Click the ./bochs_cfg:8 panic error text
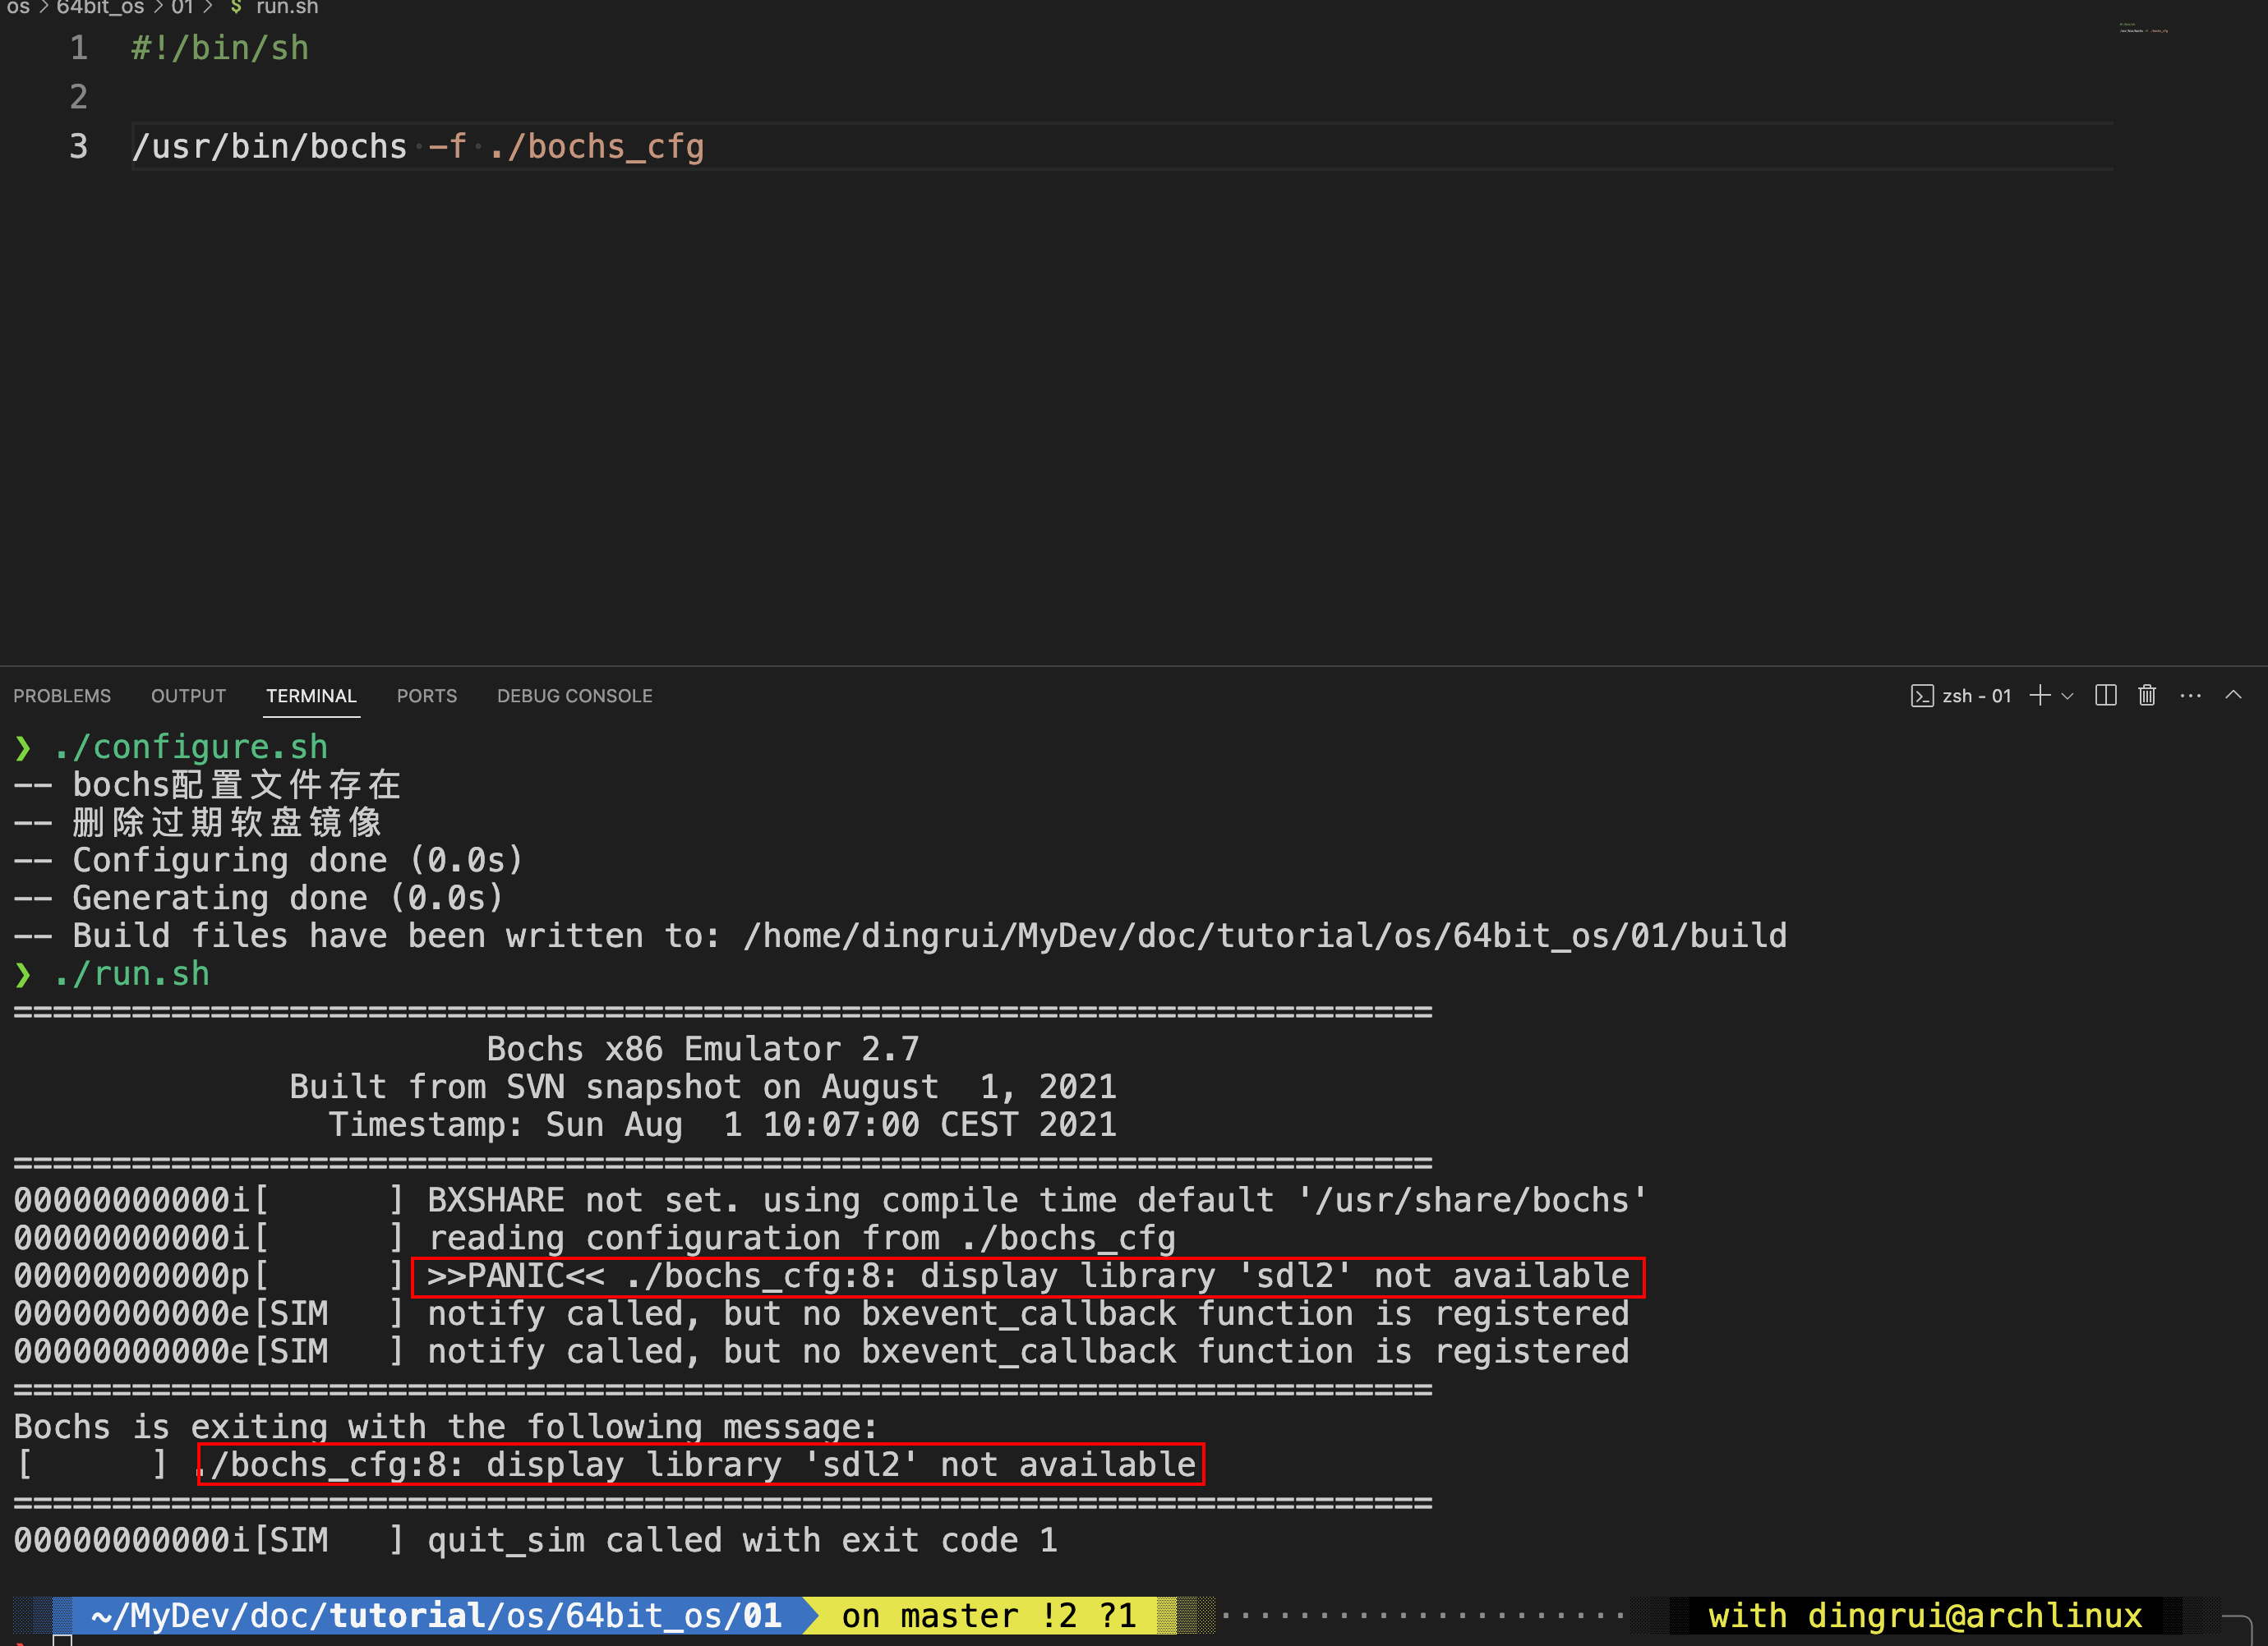Image resolution: width=2268 pixels, height=1646 pixels. tap(1027, 1276)
